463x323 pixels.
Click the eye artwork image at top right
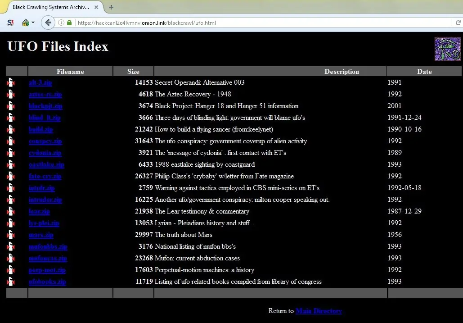click(447, 49)
